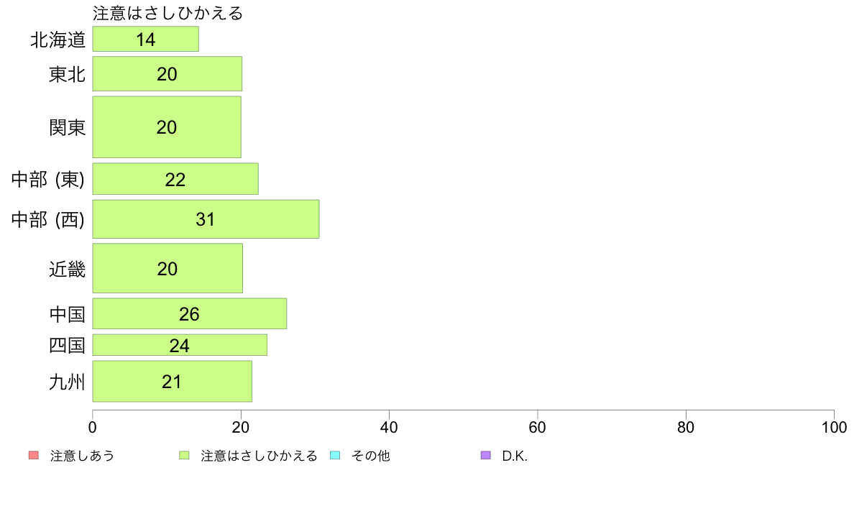Click the axis tick label 100

click(x=834, y=427)
